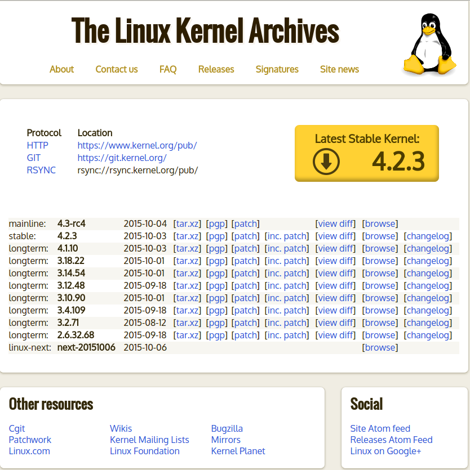The width and height of the screenshot is (470, 470).
Task: Visit the Linux.com link
Action: (29, 451)
